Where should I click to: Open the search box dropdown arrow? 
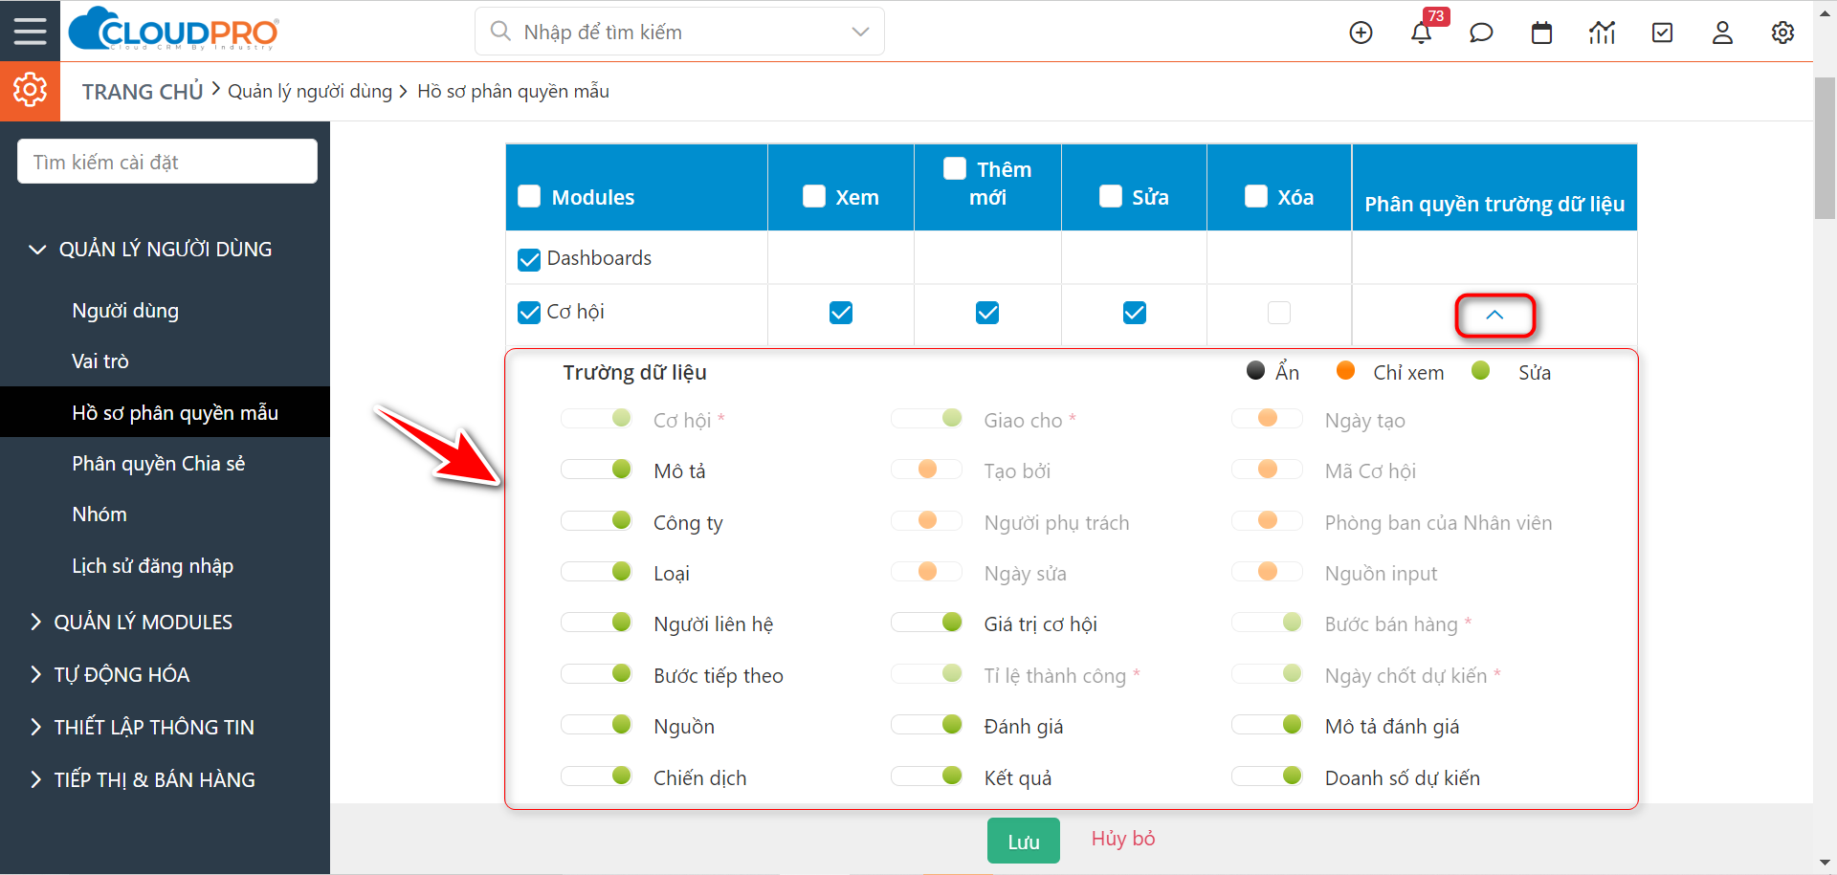click(860, 32)
